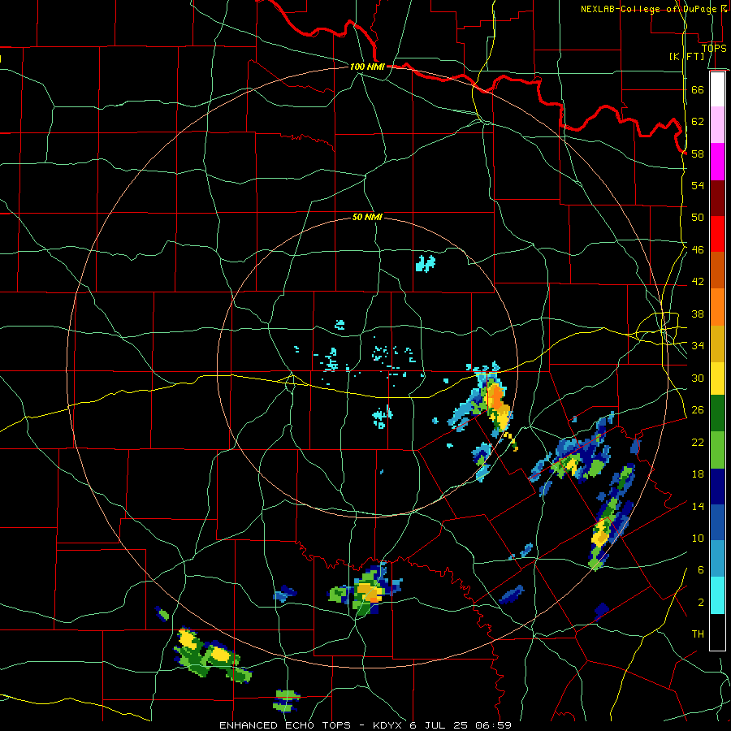This screenshot has height=731, width=731.
Task: Click the legend value '30'
Action: pyautogui.click(x=698, y=378)
